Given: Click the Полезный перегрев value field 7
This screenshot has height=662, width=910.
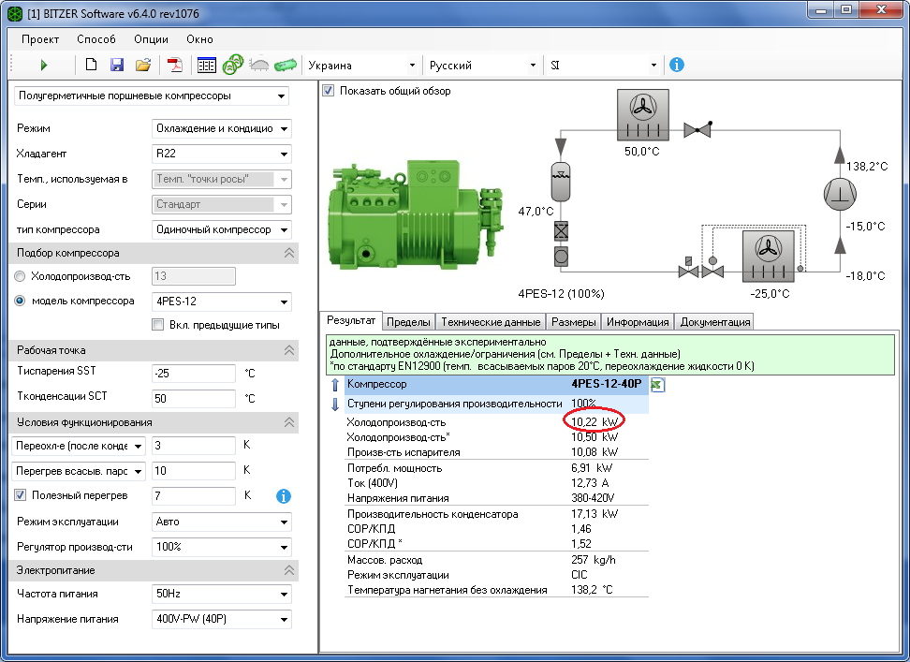Looking at the screenshot, I should (194, 496).
